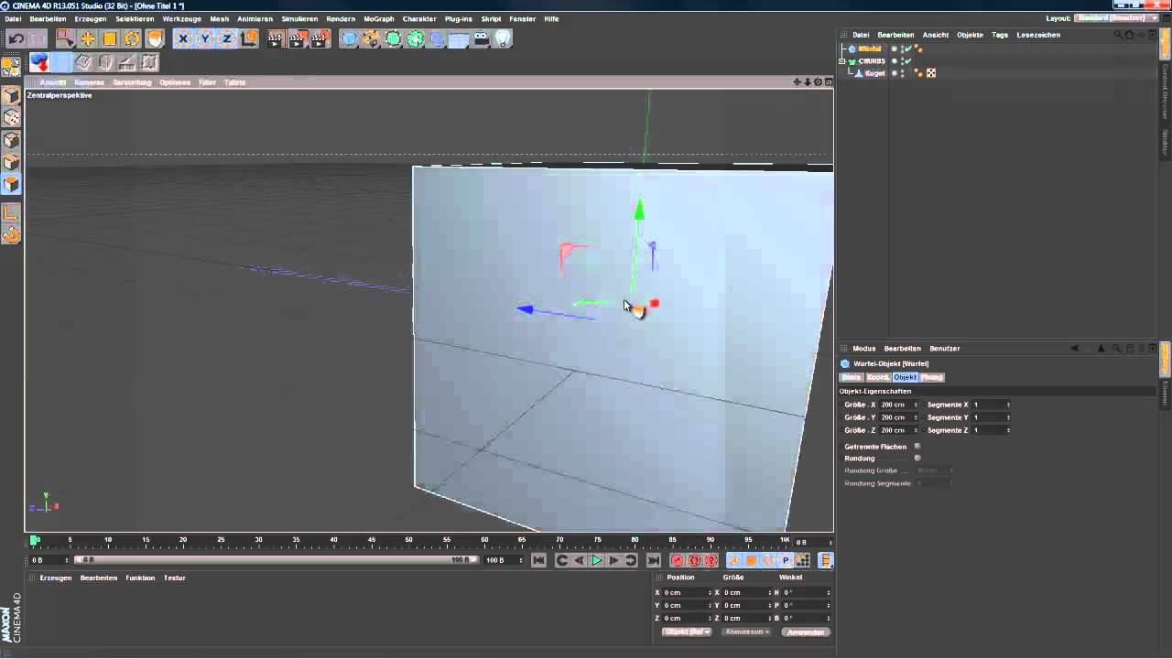Go to the animation start
Viewport: 1172px width, 659px height.
click(538, 560)
